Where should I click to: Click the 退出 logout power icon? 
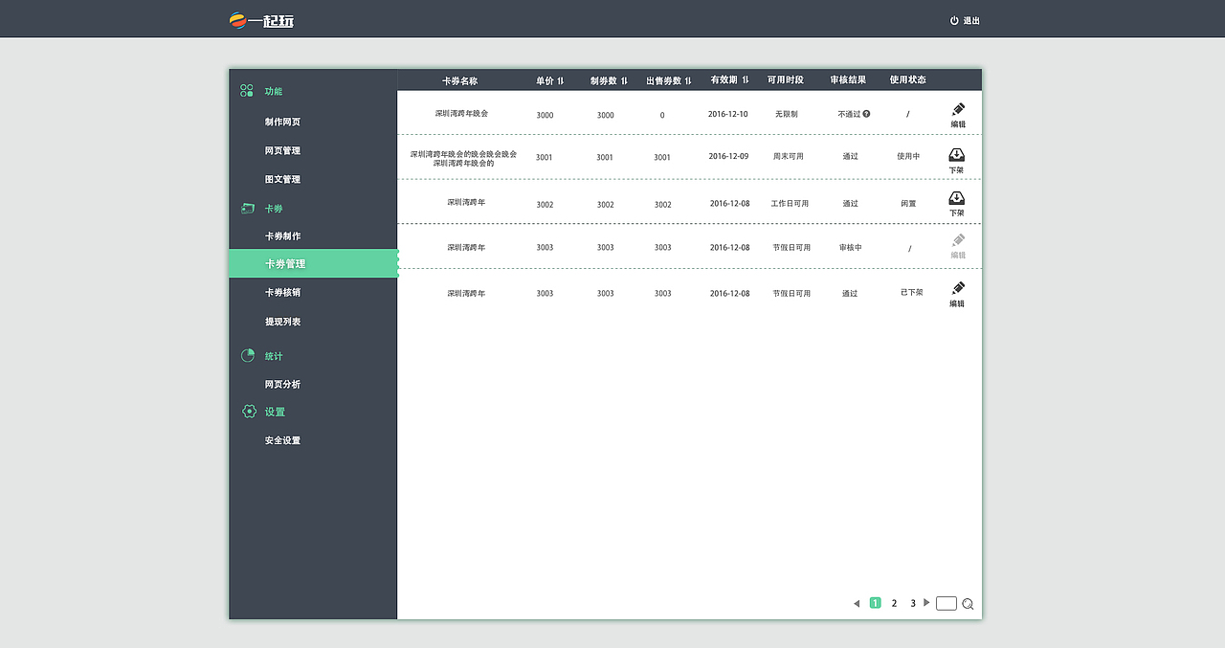click(954, 20)
